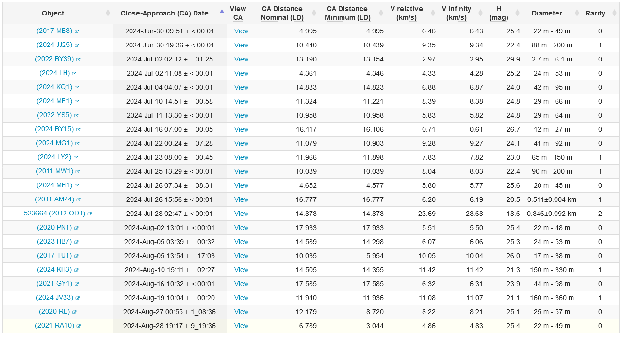This screenshot has width=621, height=337.
Task: Open the (2021 RA10) object link
Action: 55,326
